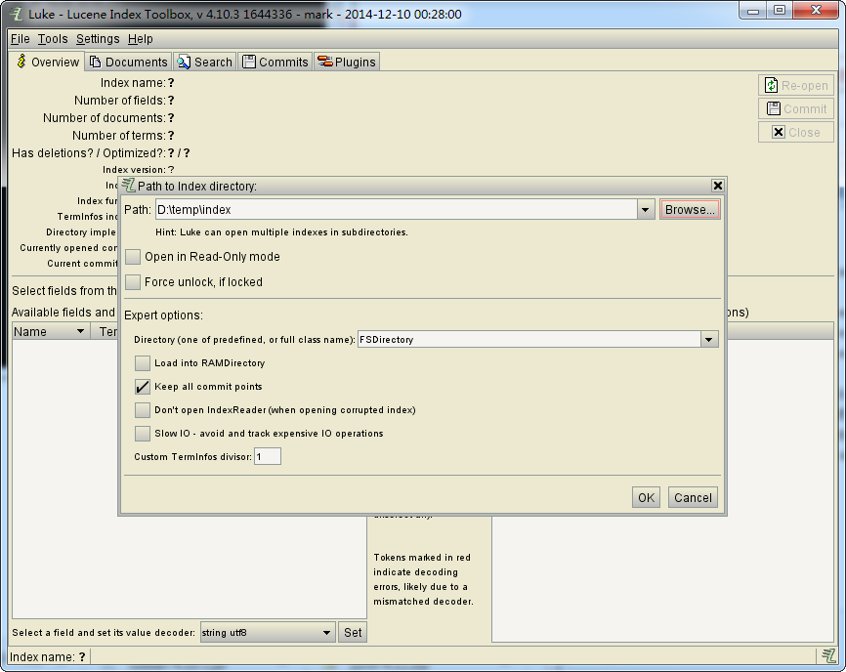Click the Number of terms label
Image resolution: width=846 pixels, height=672 pixels.
click(x=119, y=136)
